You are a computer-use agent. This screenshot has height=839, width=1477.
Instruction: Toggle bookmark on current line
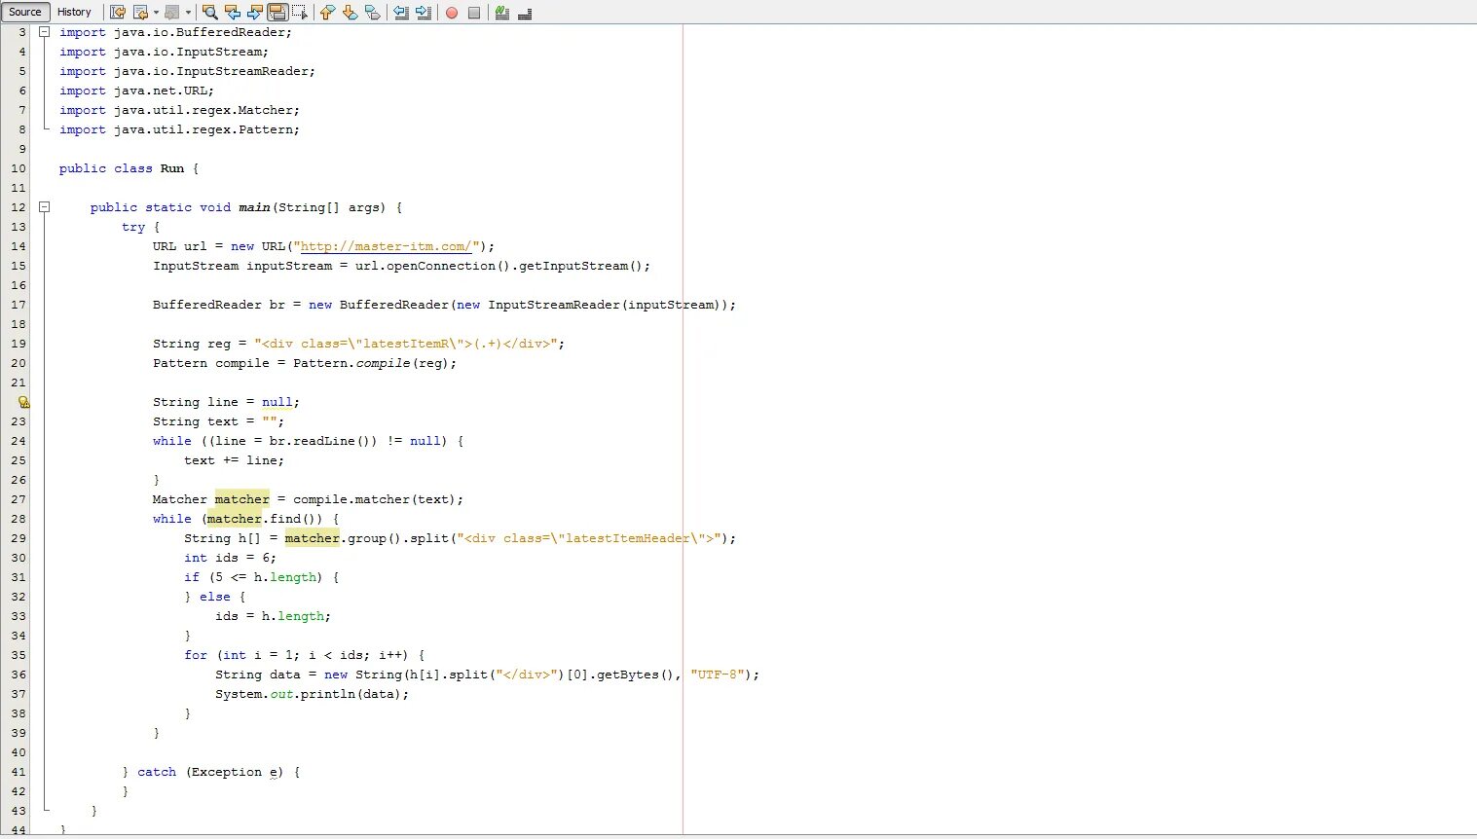pos(372,13)
